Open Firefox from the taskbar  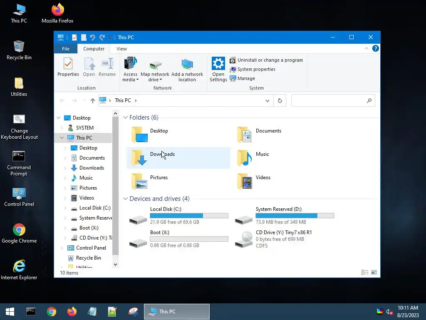click(x=72, y=312)
